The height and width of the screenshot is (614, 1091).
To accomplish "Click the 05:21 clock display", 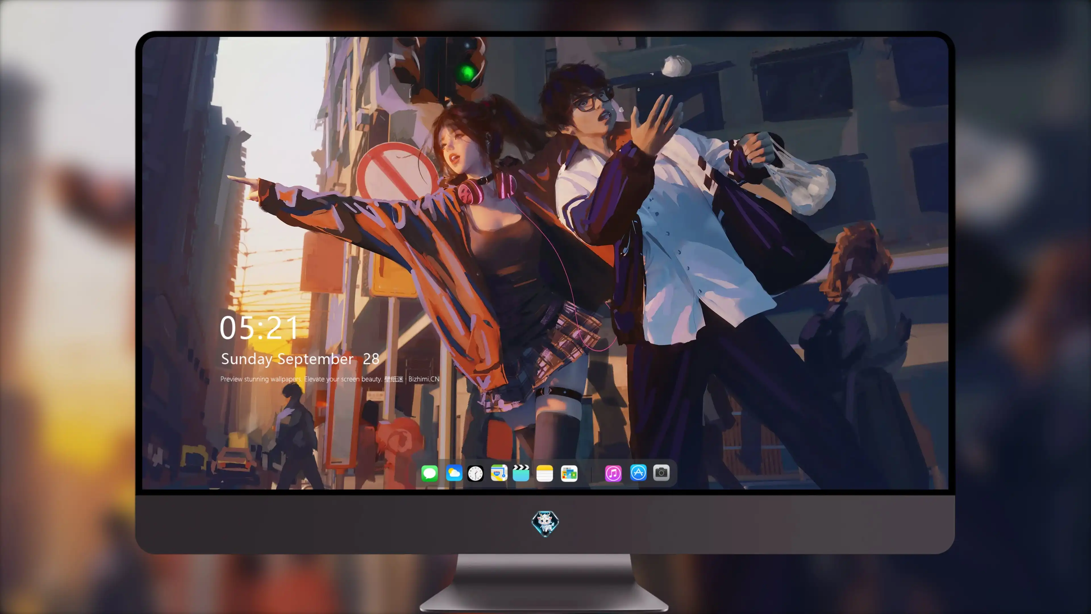I will click(259, 327).
